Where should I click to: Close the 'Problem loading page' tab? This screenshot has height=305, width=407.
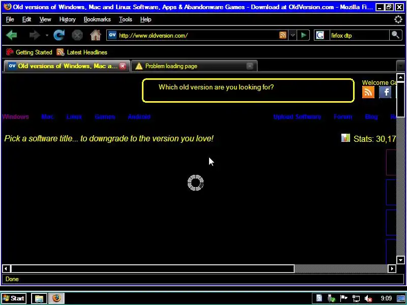tap(250, 66)
